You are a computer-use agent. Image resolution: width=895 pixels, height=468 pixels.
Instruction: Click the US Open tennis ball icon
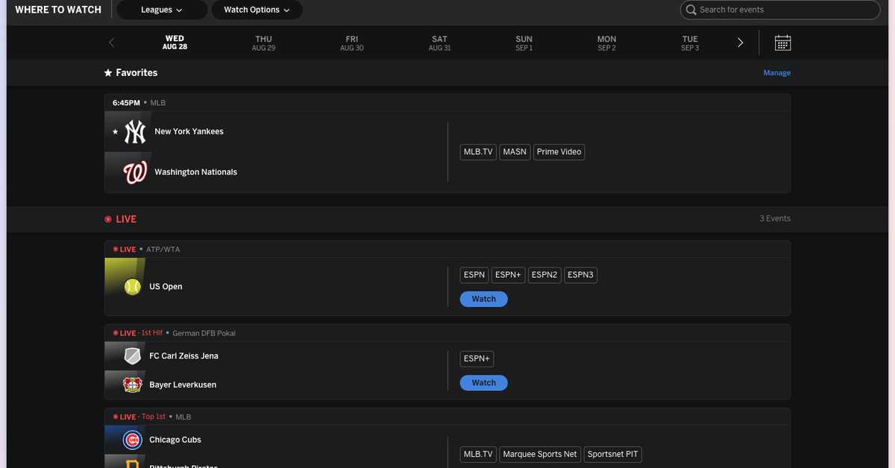[x=133, y=287]
